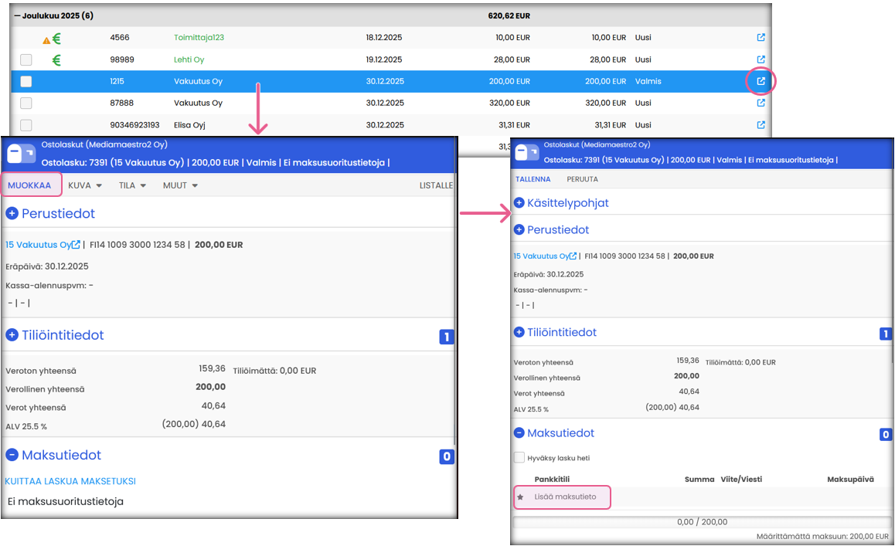
Task: Open the TILA dropdown menu
Action: [x=134, y=185]
